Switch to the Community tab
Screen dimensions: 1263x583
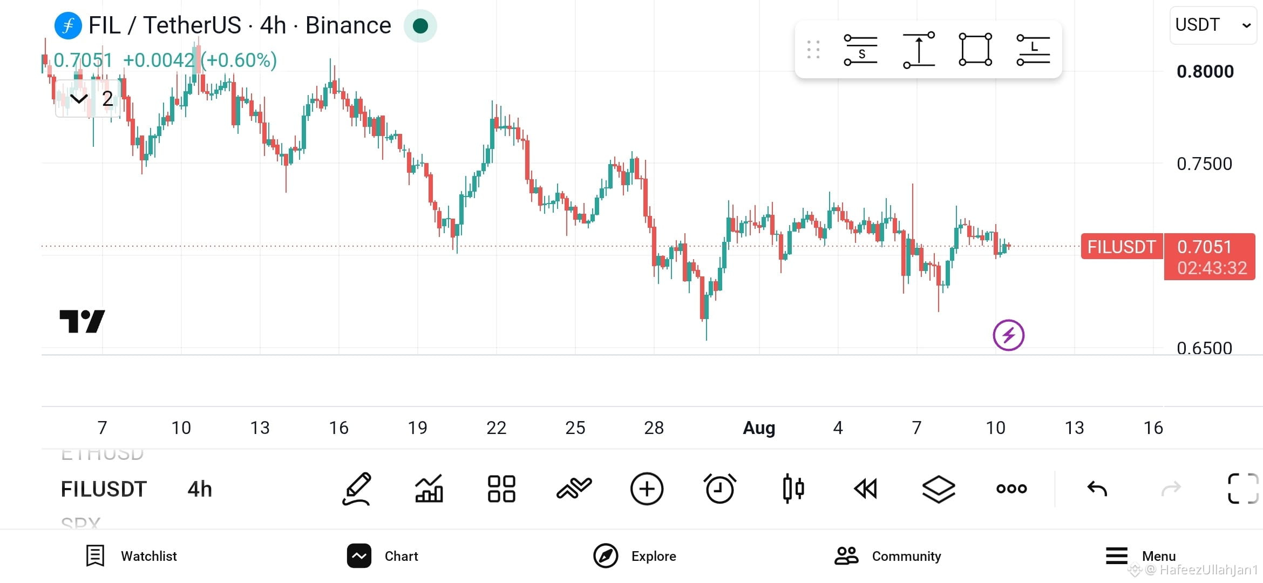888,556
